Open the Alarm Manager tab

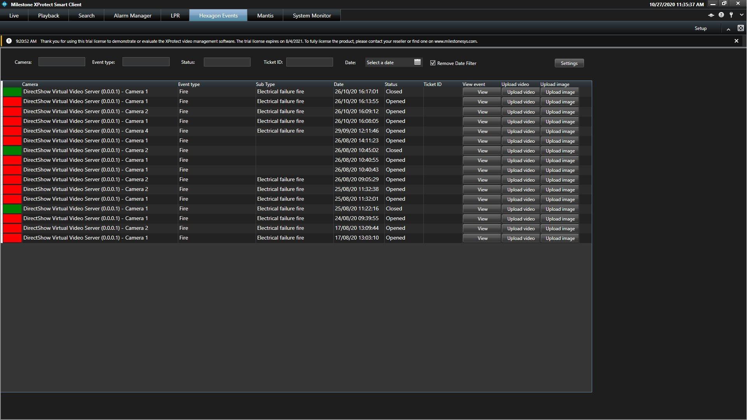coord(133,16)
